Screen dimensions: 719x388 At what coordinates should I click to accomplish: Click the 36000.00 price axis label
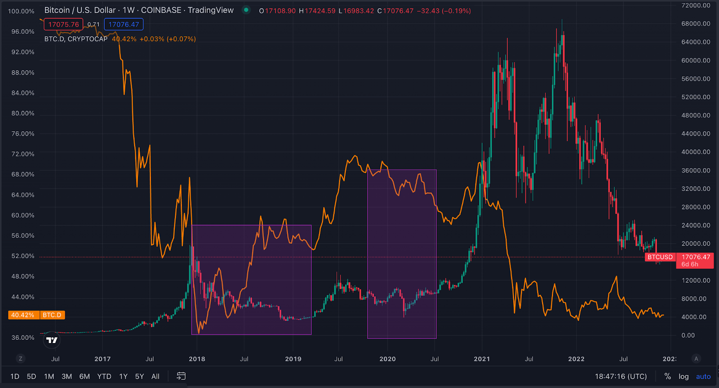(696, 170)
